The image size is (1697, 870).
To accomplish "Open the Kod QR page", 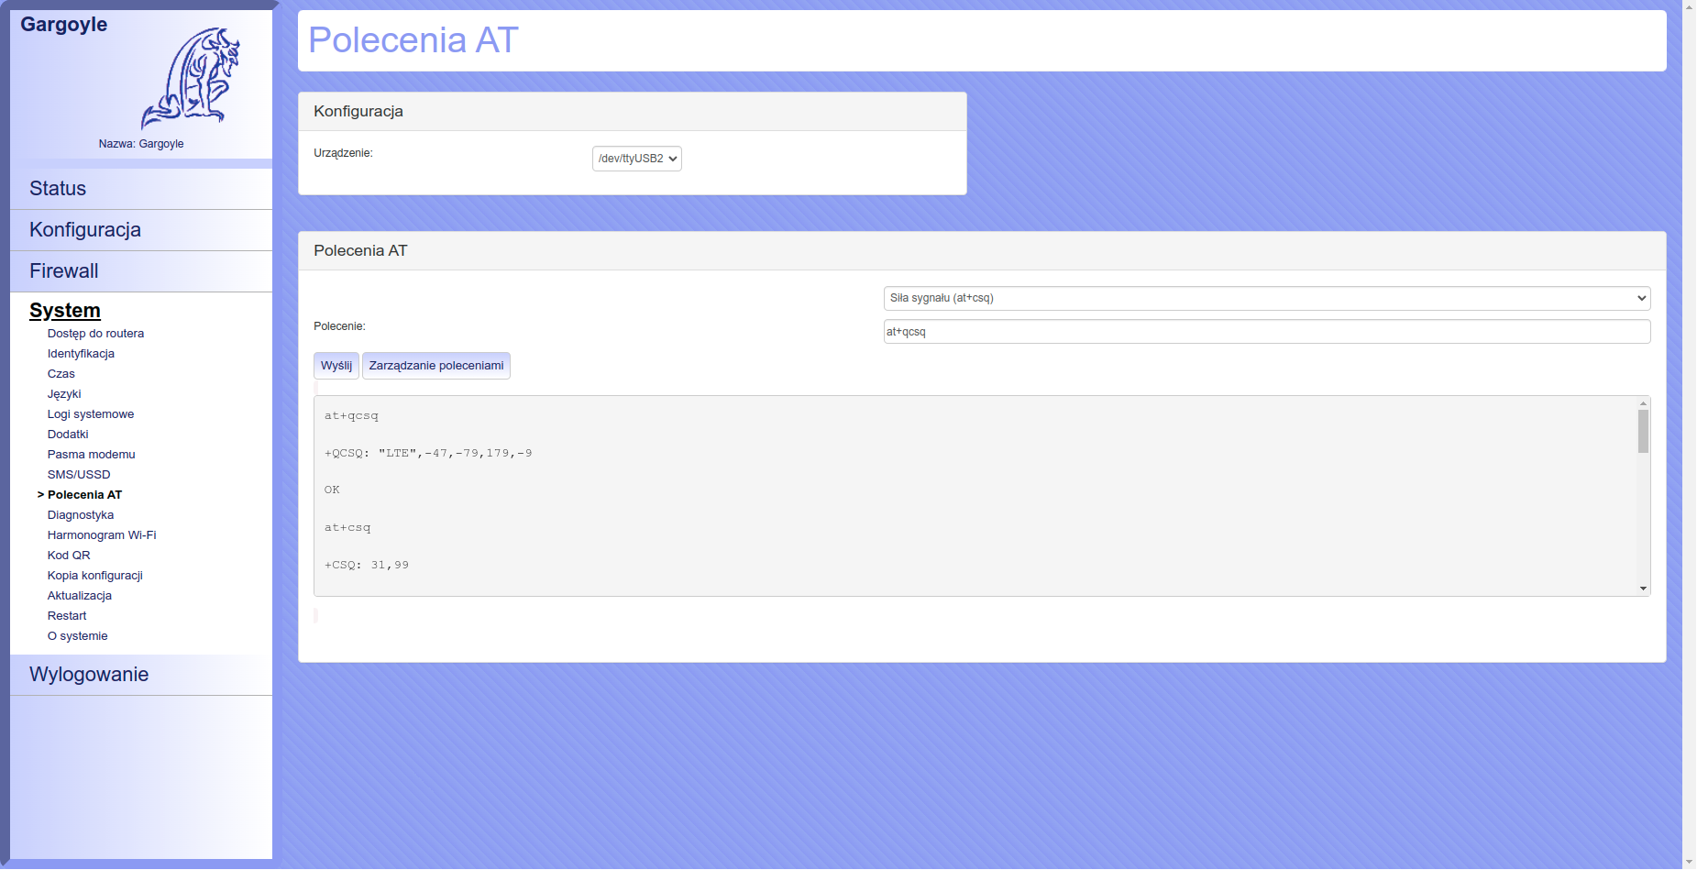I will [69, 556].
